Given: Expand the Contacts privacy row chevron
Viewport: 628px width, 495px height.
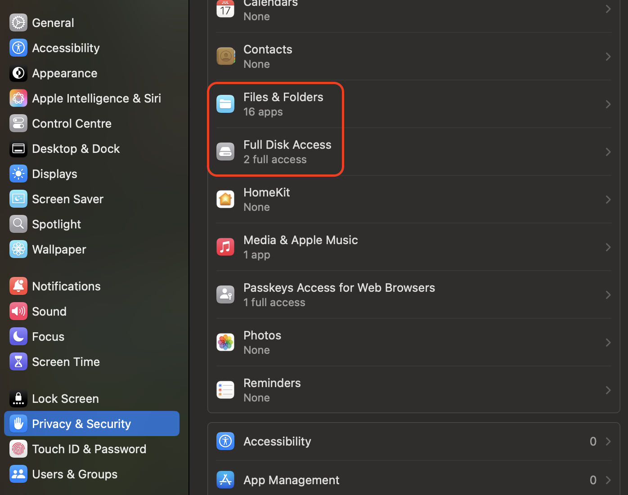Looking at the screenshot, I should 608,57.
